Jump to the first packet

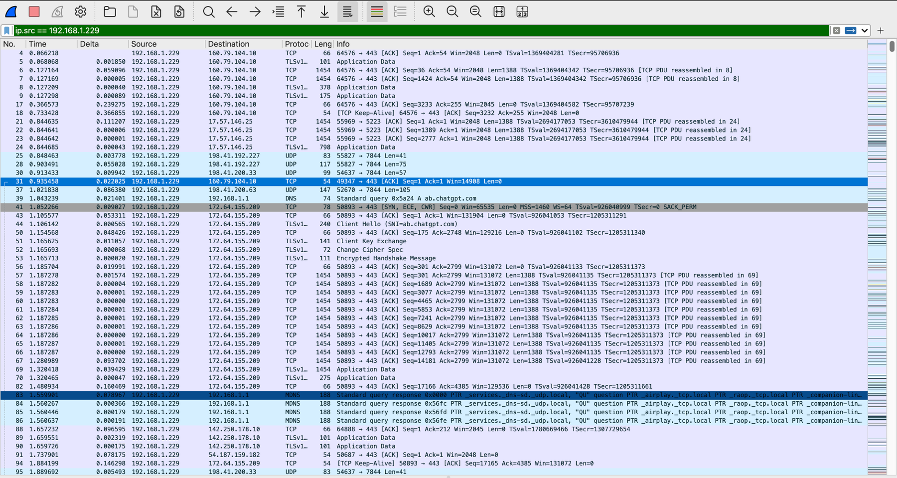[x=301, y=11]
